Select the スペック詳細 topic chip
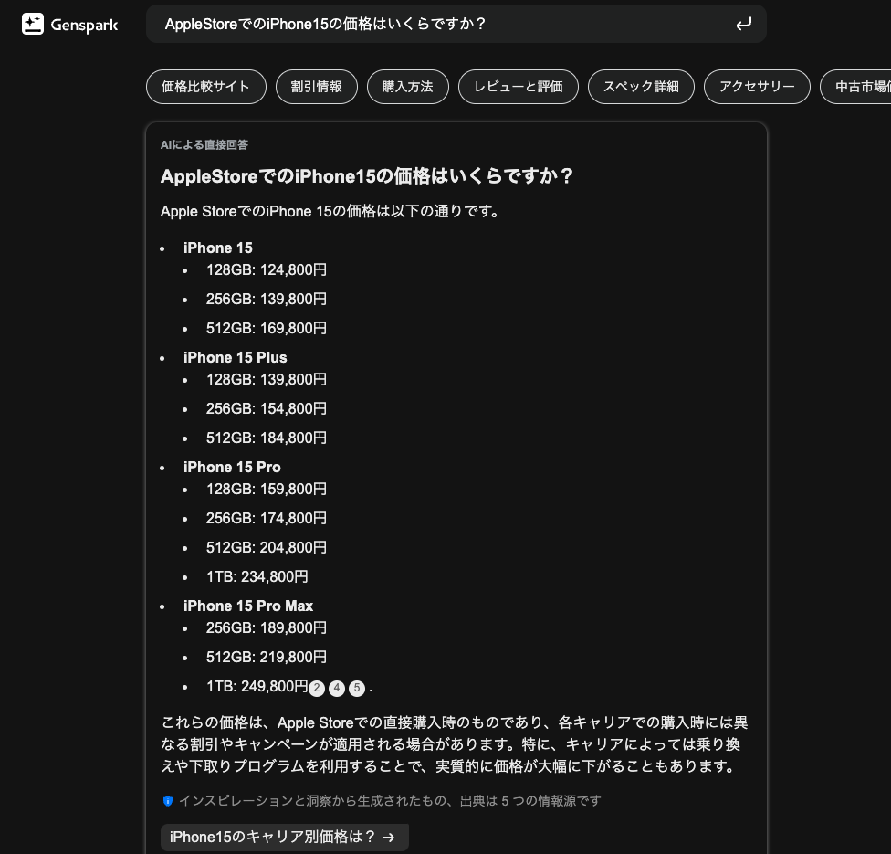Image resolution: width=891 pixels, height=854 pixels. tap(641, 87)
